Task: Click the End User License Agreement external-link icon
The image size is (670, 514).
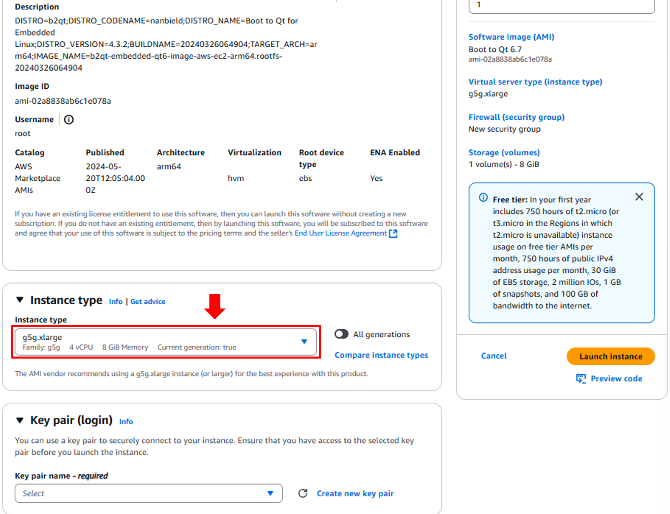Action: click(393, 234)
